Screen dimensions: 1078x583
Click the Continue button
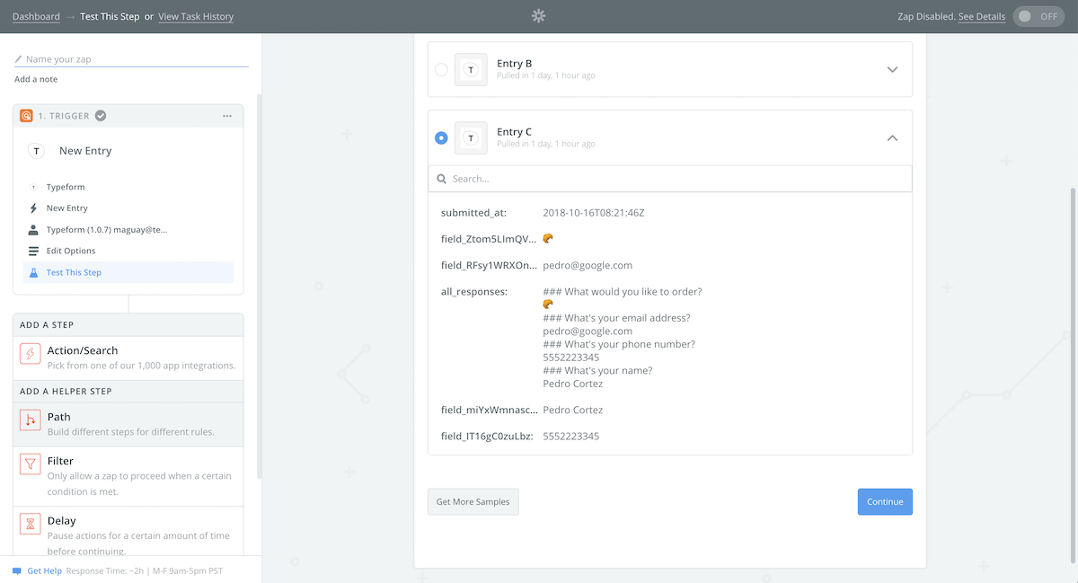pos(885,501)
